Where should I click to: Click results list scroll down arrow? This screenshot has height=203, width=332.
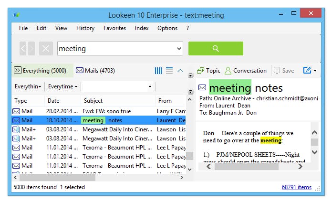coord(190,169)
